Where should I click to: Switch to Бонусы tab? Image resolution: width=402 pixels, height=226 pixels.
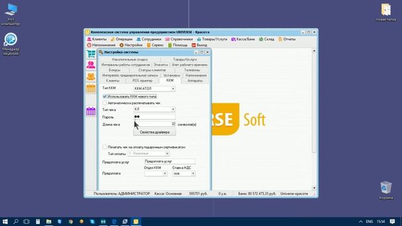point(114,70)
